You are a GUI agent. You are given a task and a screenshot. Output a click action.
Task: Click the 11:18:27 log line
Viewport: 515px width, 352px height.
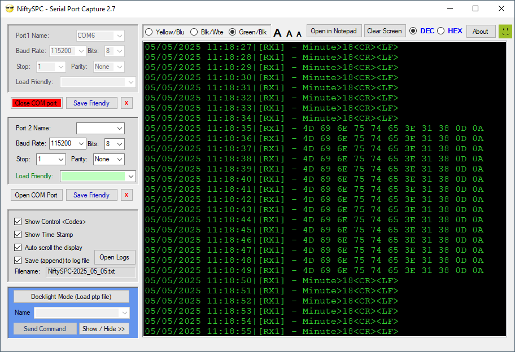tap(272, 47)
